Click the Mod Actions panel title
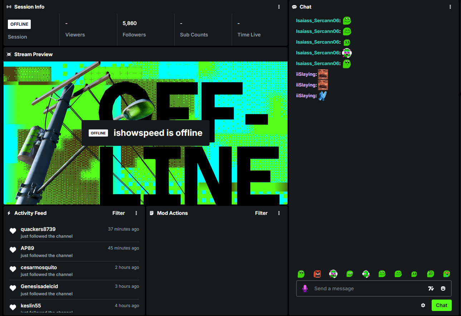Viewport: 461px width, 316px height. 172,213
